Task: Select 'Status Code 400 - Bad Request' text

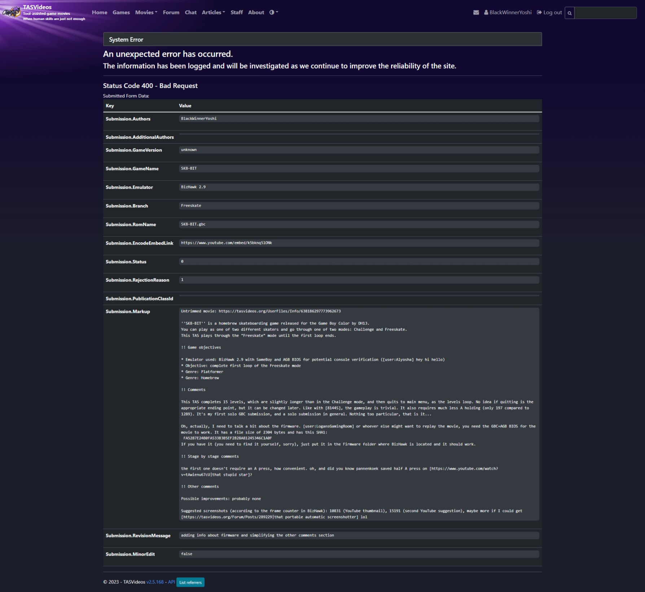Action: pyautogui.click(x=150, y=86)
